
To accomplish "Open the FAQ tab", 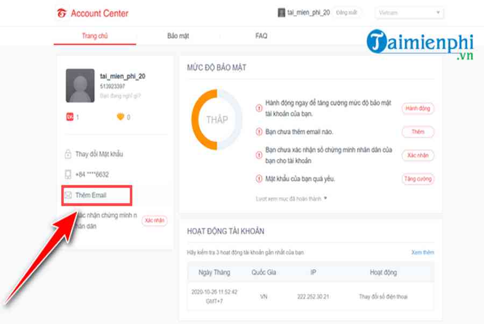I will 261,36.
